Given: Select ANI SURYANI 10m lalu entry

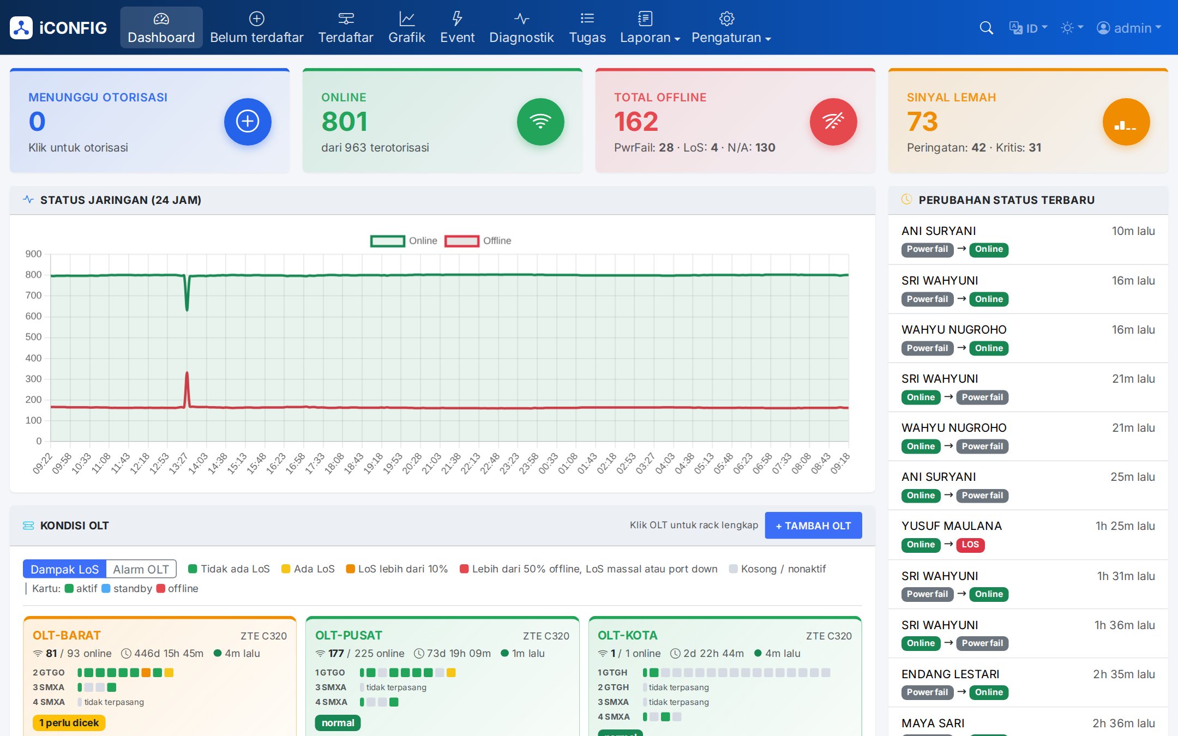Looking at the screenshot, I should click(x=1028, y=240).
